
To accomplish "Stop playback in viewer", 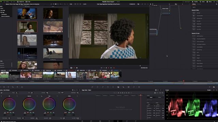I will coord(106,68).
